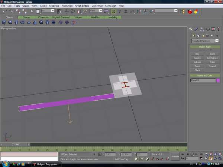The image size is (223, 167).
Task: Click the Redo arrow in main toolbar
Action: pyautogui.click(x=11, y=12)
